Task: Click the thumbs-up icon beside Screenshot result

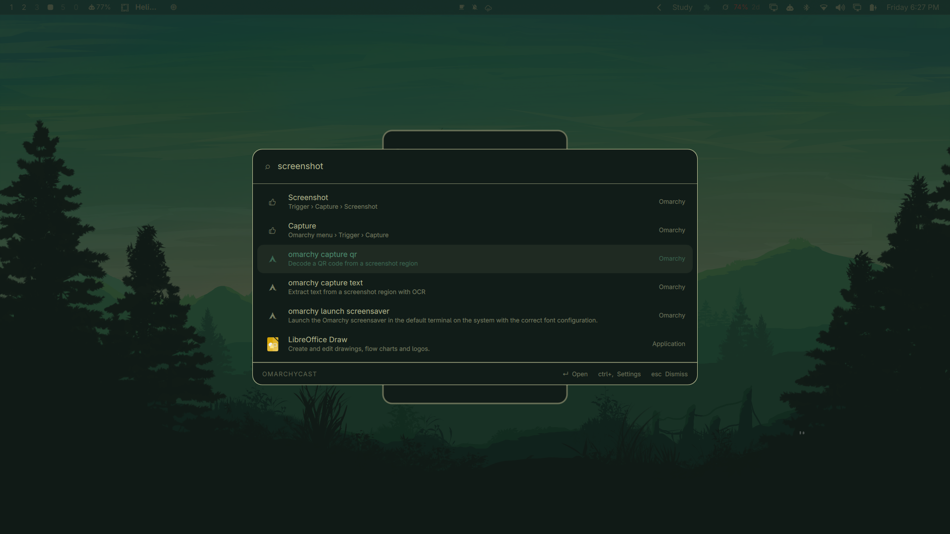Action: click(x=272, y=202)
